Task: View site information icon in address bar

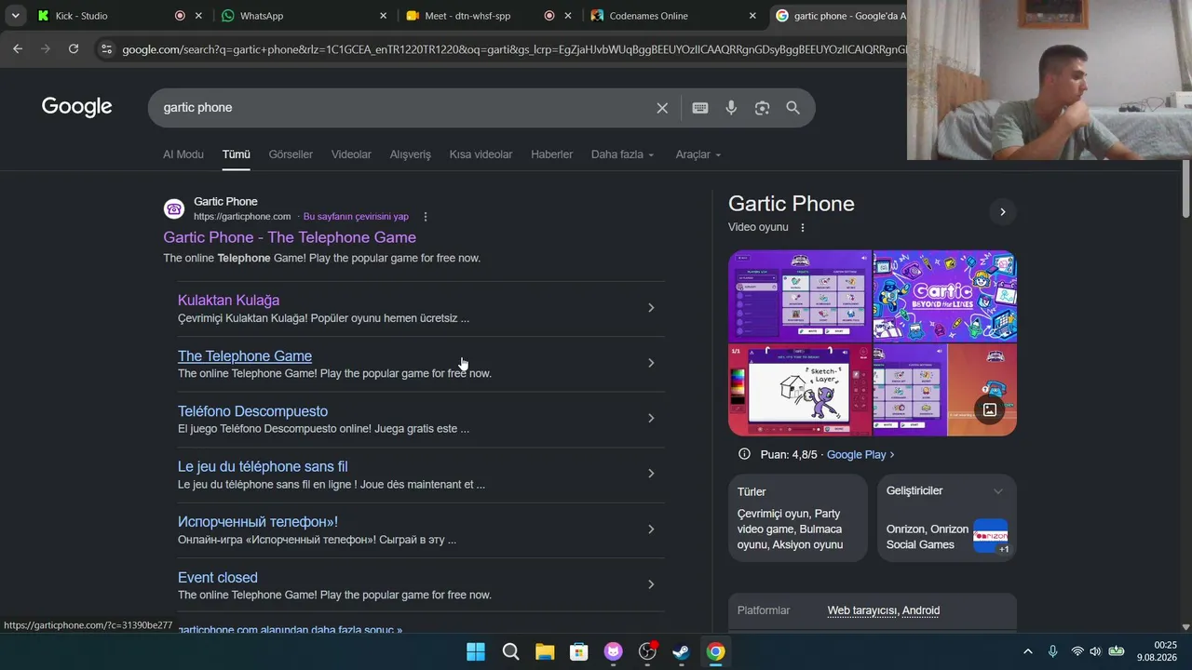Action: (x=106, y=49)
